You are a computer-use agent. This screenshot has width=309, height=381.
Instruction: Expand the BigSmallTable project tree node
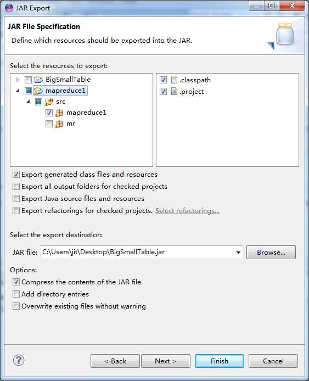coord(18,80)
